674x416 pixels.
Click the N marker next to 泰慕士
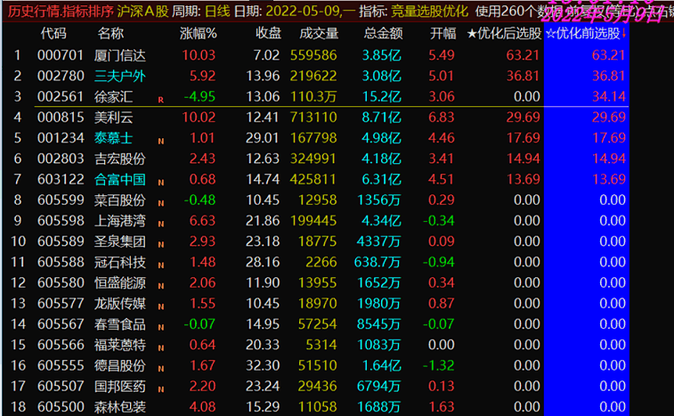(161, 141)
